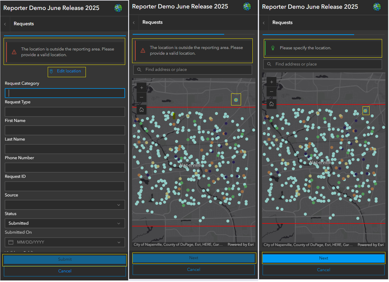Viewport: 389px width, 282px height.
Task: Click Find address or place in right panel
Action: click(323, 64)
